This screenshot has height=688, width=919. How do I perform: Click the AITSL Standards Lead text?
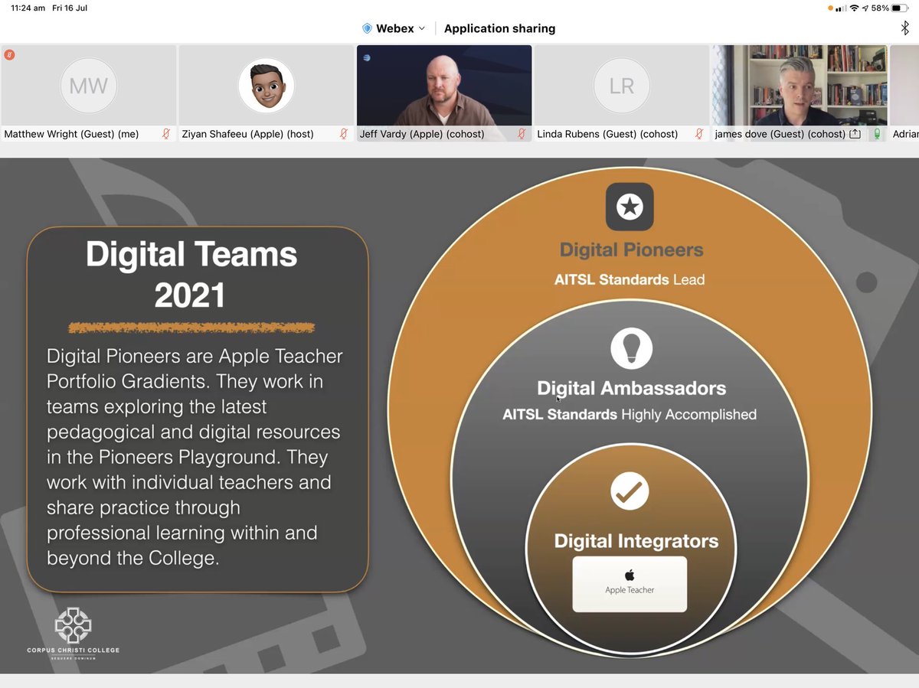click(630, 279)
